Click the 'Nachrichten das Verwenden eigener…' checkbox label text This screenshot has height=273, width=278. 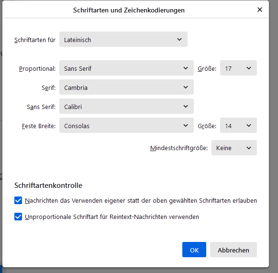point(141,201)
